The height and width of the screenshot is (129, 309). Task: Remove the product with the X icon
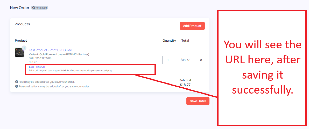coord(201,60)
